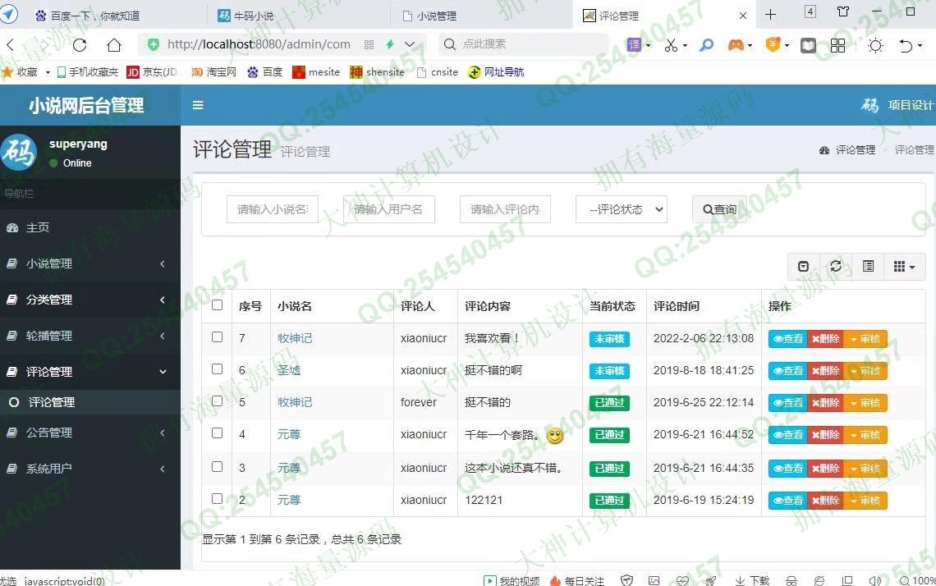Viewport: 936px width, 586px height.
Task: Click the pagination toggle icon button
Action: [x=804, y=266]
